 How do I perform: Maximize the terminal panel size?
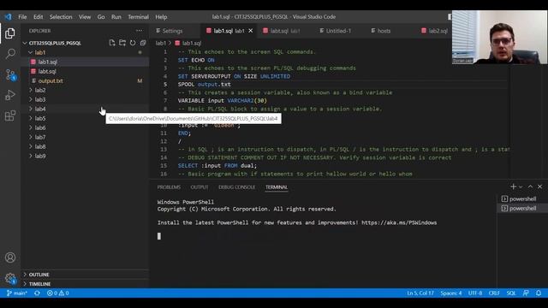[x=530, y=187]
